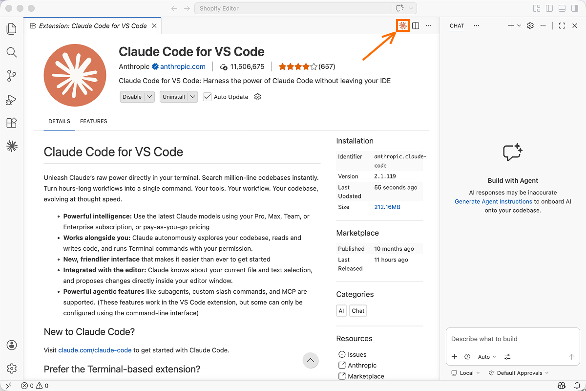The image size is (586, 391).
Task: Open chat settings with the gear icon
Action: click(530, 26)
